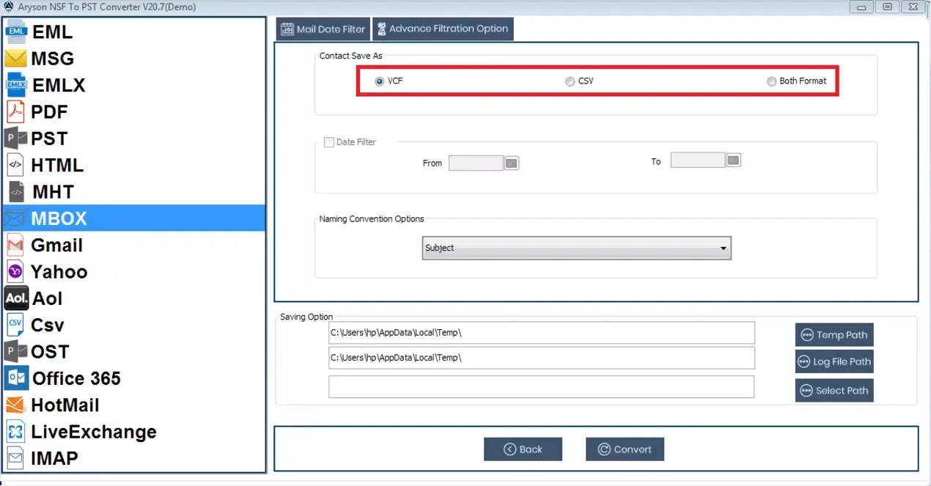Image resolution: width=931 pixels, height=486 pixels.
Task: Start conversion with Convert button
Action: coord(625,449)
